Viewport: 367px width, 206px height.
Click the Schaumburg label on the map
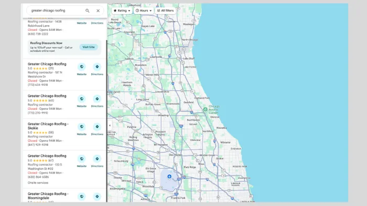[x=121, y=161]
